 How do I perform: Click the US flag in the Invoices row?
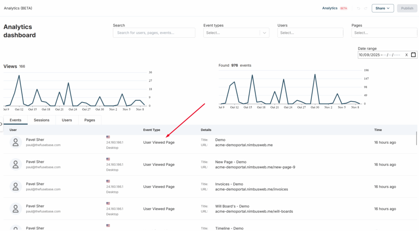coord(108,181)
